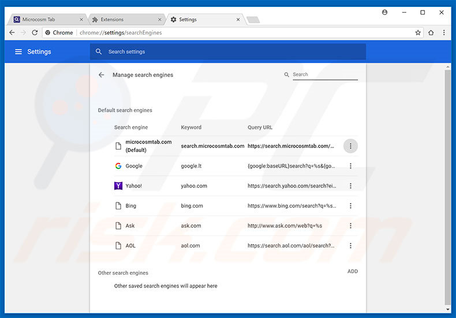456x318 pixels.
Task: Open the user profile icon
Action: click(384, 12)
